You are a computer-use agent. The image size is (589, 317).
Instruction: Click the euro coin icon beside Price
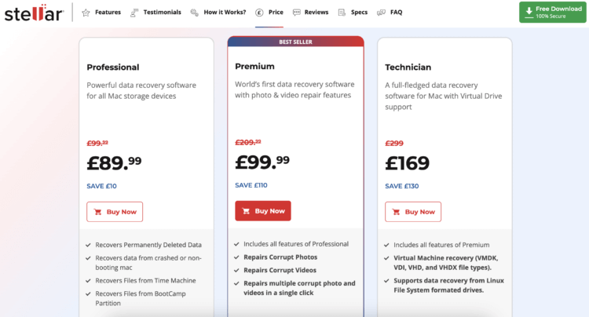259,13
